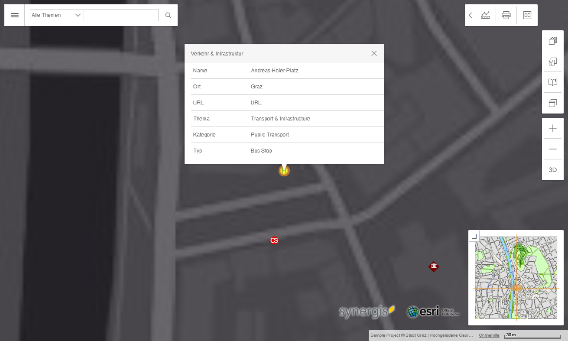Hide the overview map with its corner arrow
This screenshot has width=568, height=341.
[474, 236]
